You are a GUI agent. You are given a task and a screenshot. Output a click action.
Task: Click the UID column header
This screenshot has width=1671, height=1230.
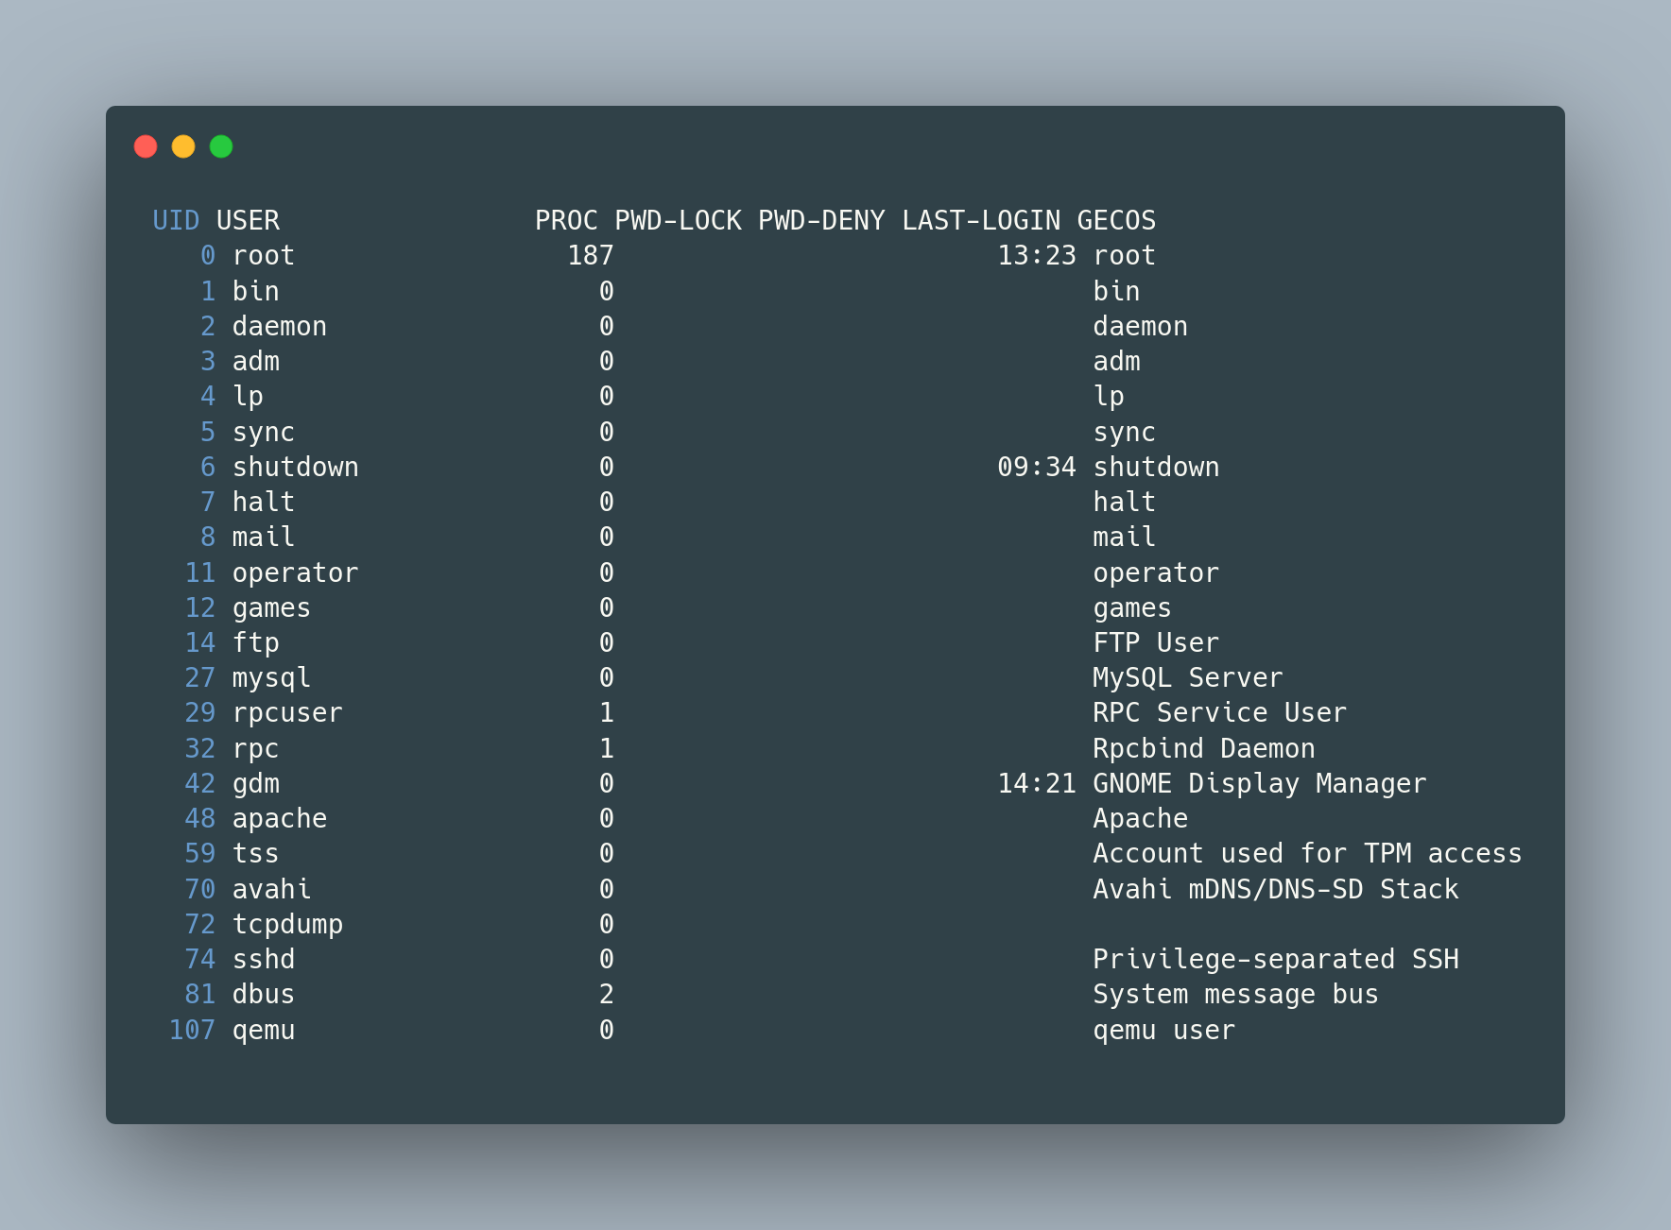tap(176, 221)
